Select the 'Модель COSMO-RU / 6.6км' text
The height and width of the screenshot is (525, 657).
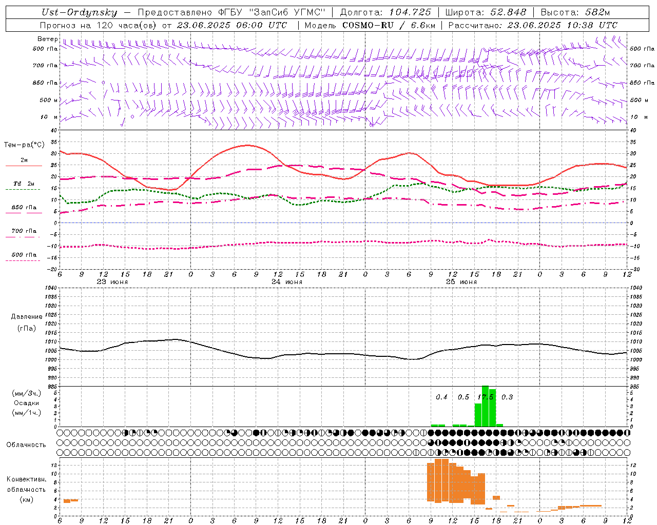coord(370,25)
